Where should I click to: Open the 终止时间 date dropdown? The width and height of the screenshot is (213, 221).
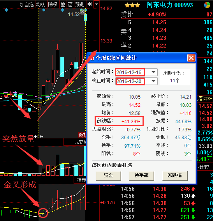coord(153,81)
